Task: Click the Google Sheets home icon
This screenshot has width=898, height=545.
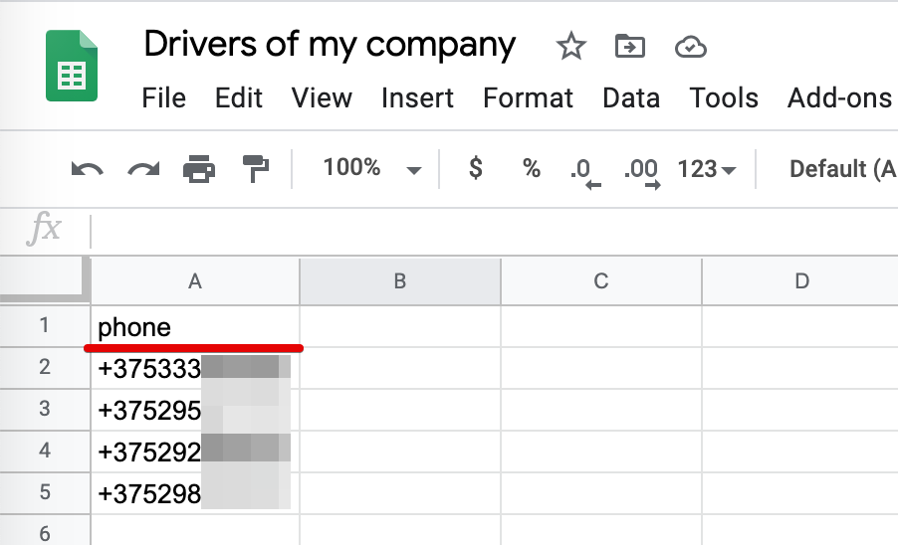Action: tap(72, 66)
